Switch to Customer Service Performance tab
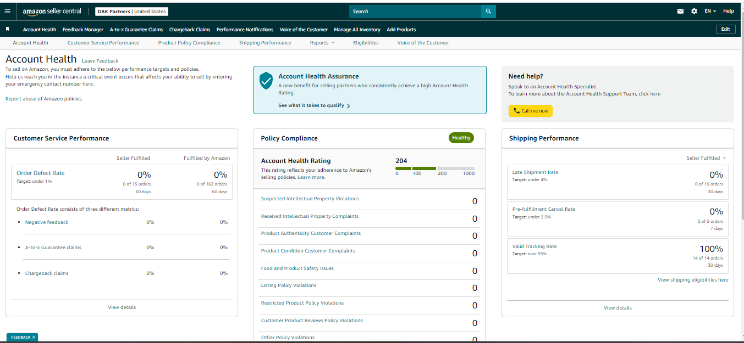Viewport: 744px width, 343px height. (x=103, y=43)
